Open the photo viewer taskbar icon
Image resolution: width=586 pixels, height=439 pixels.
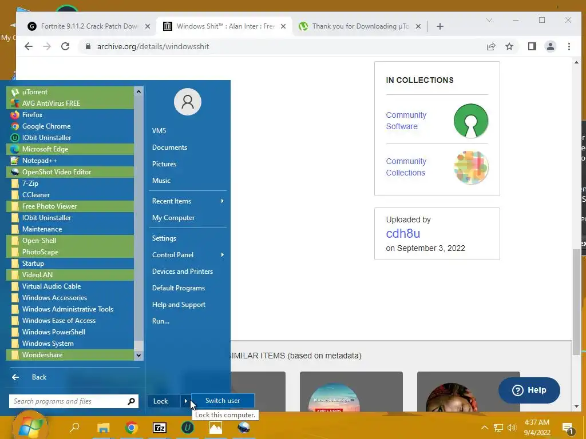tap(216, 428)
